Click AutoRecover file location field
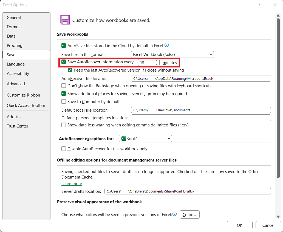 click(201, 78)
